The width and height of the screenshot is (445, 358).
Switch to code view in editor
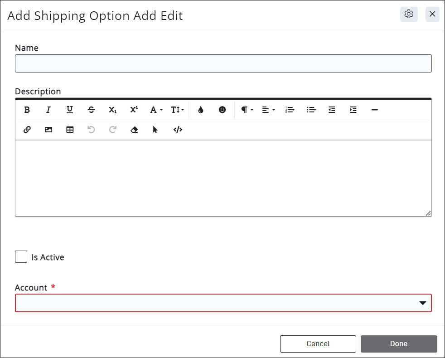click(178, 130)
